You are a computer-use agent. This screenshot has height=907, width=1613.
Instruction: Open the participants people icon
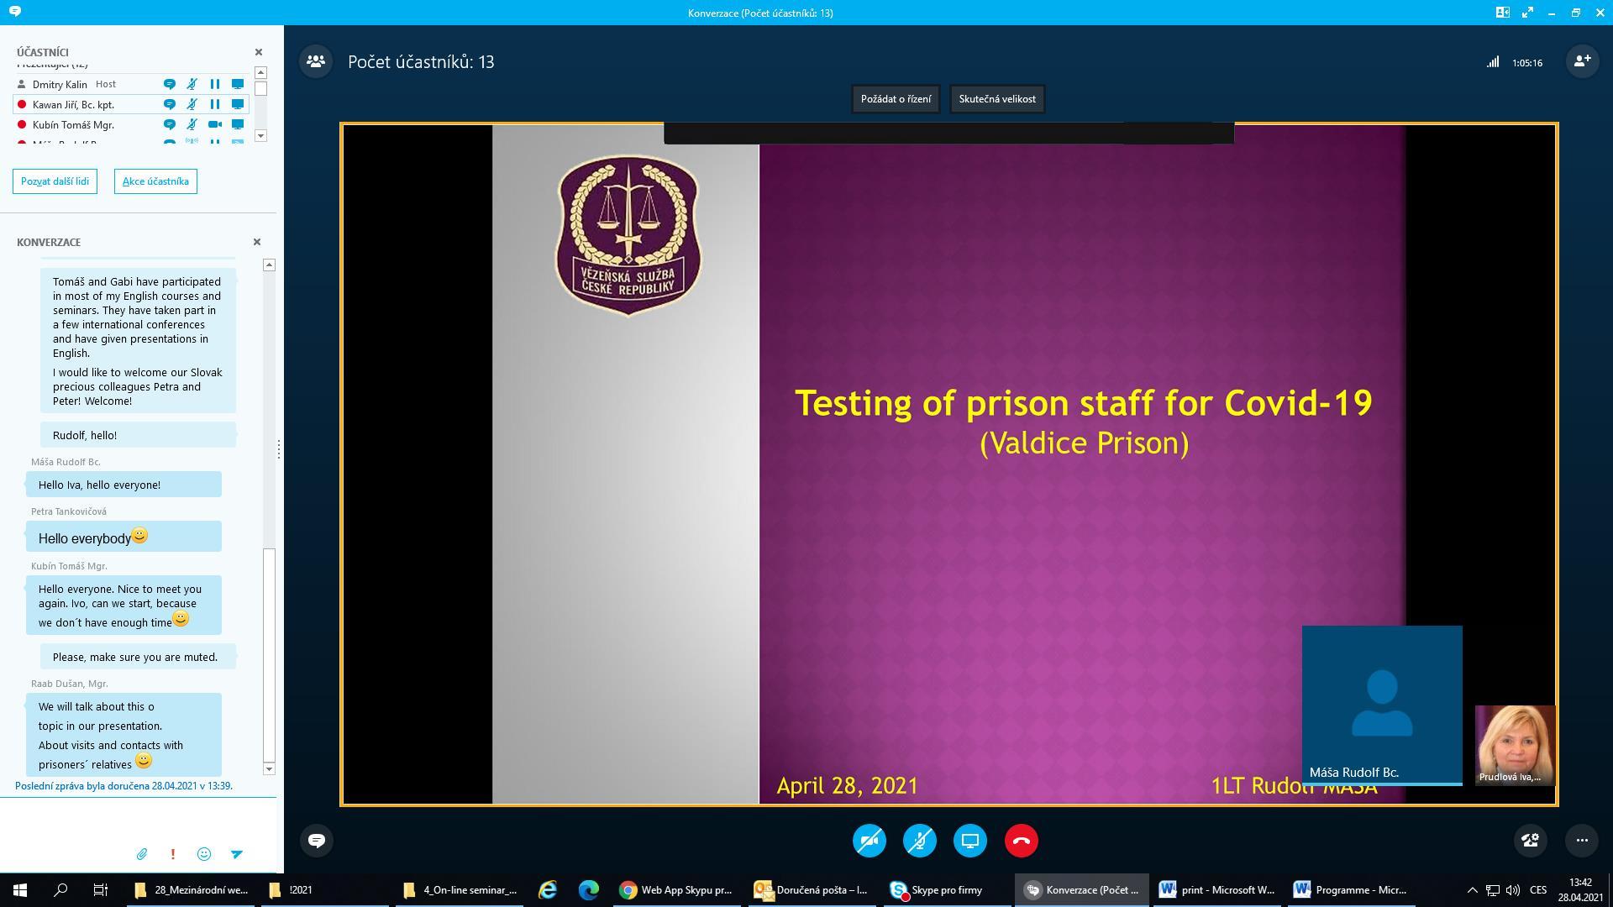pos(316,61)
